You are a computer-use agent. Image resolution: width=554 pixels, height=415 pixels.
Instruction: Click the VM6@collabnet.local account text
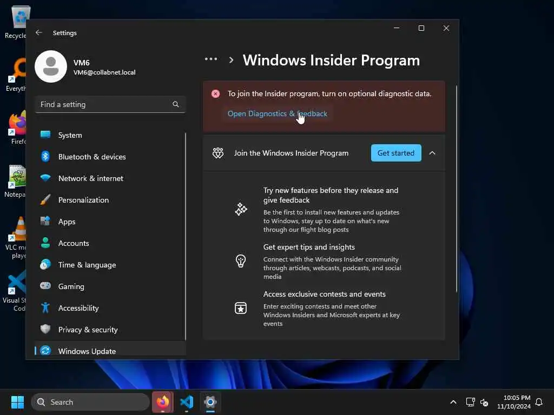click(104, 72)
